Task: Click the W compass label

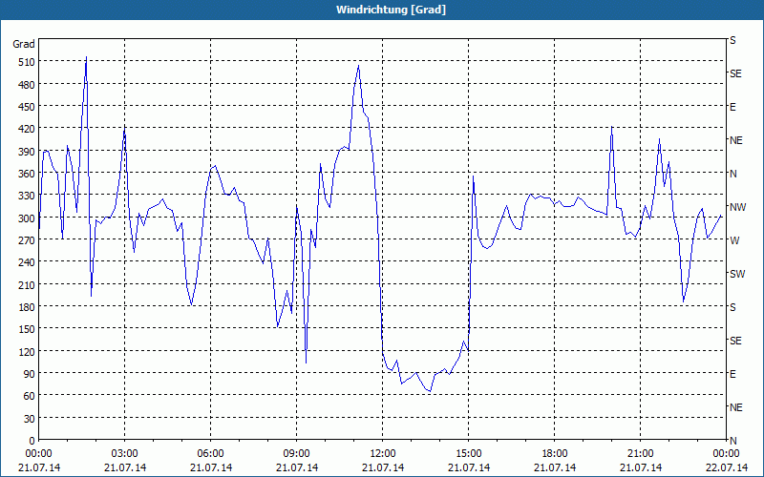Action: (734, 240)
